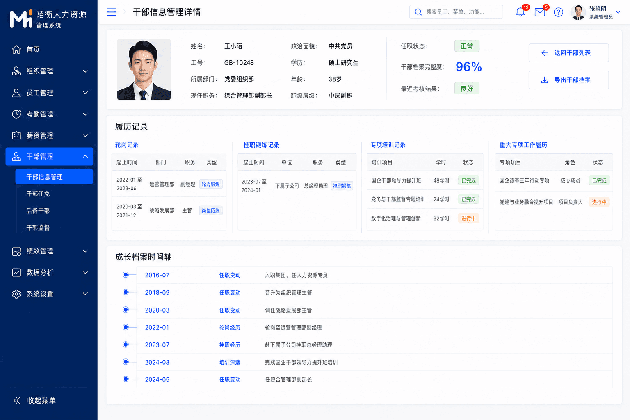The height and width of the screenshot is (420, 630).
Task: Click the 96% archive completeness value
Action: pos(469,66)
